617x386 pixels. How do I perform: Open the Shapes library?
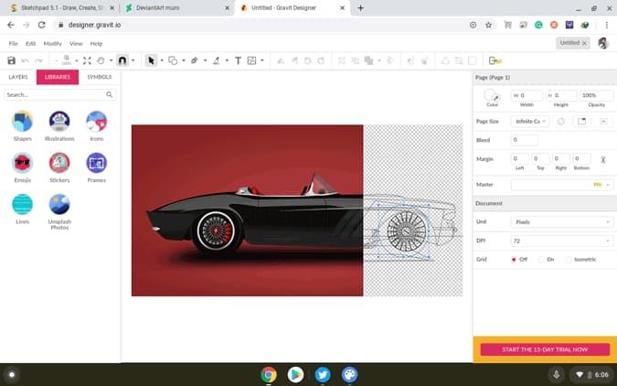(23, 126)
